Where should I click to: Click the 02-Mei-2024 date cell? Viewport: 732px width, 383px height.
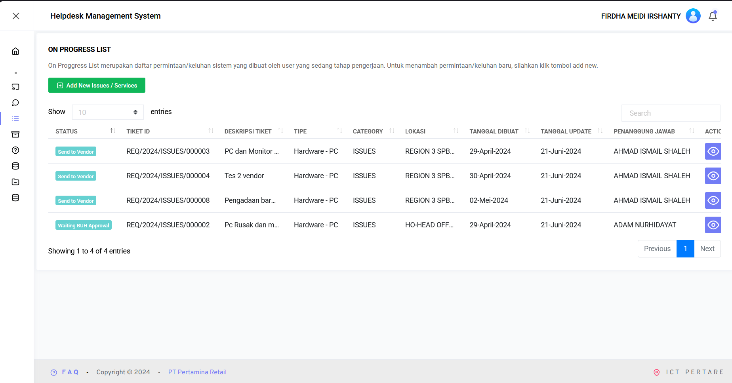pyautogui.click(x=488, y=200)
